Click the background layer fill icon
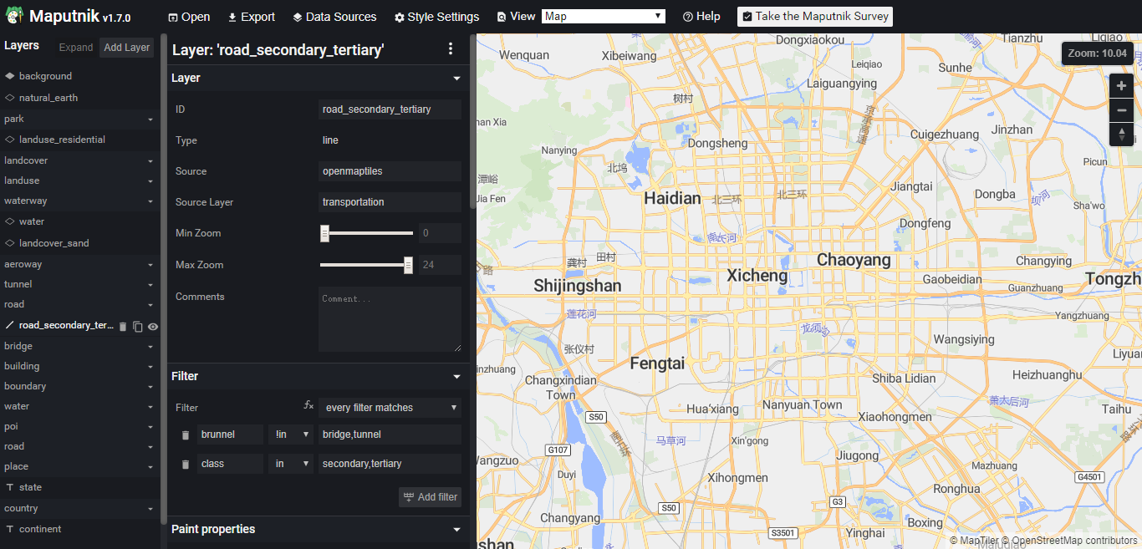The height and width of the screenshot is (549, 1142). [10, 76]
